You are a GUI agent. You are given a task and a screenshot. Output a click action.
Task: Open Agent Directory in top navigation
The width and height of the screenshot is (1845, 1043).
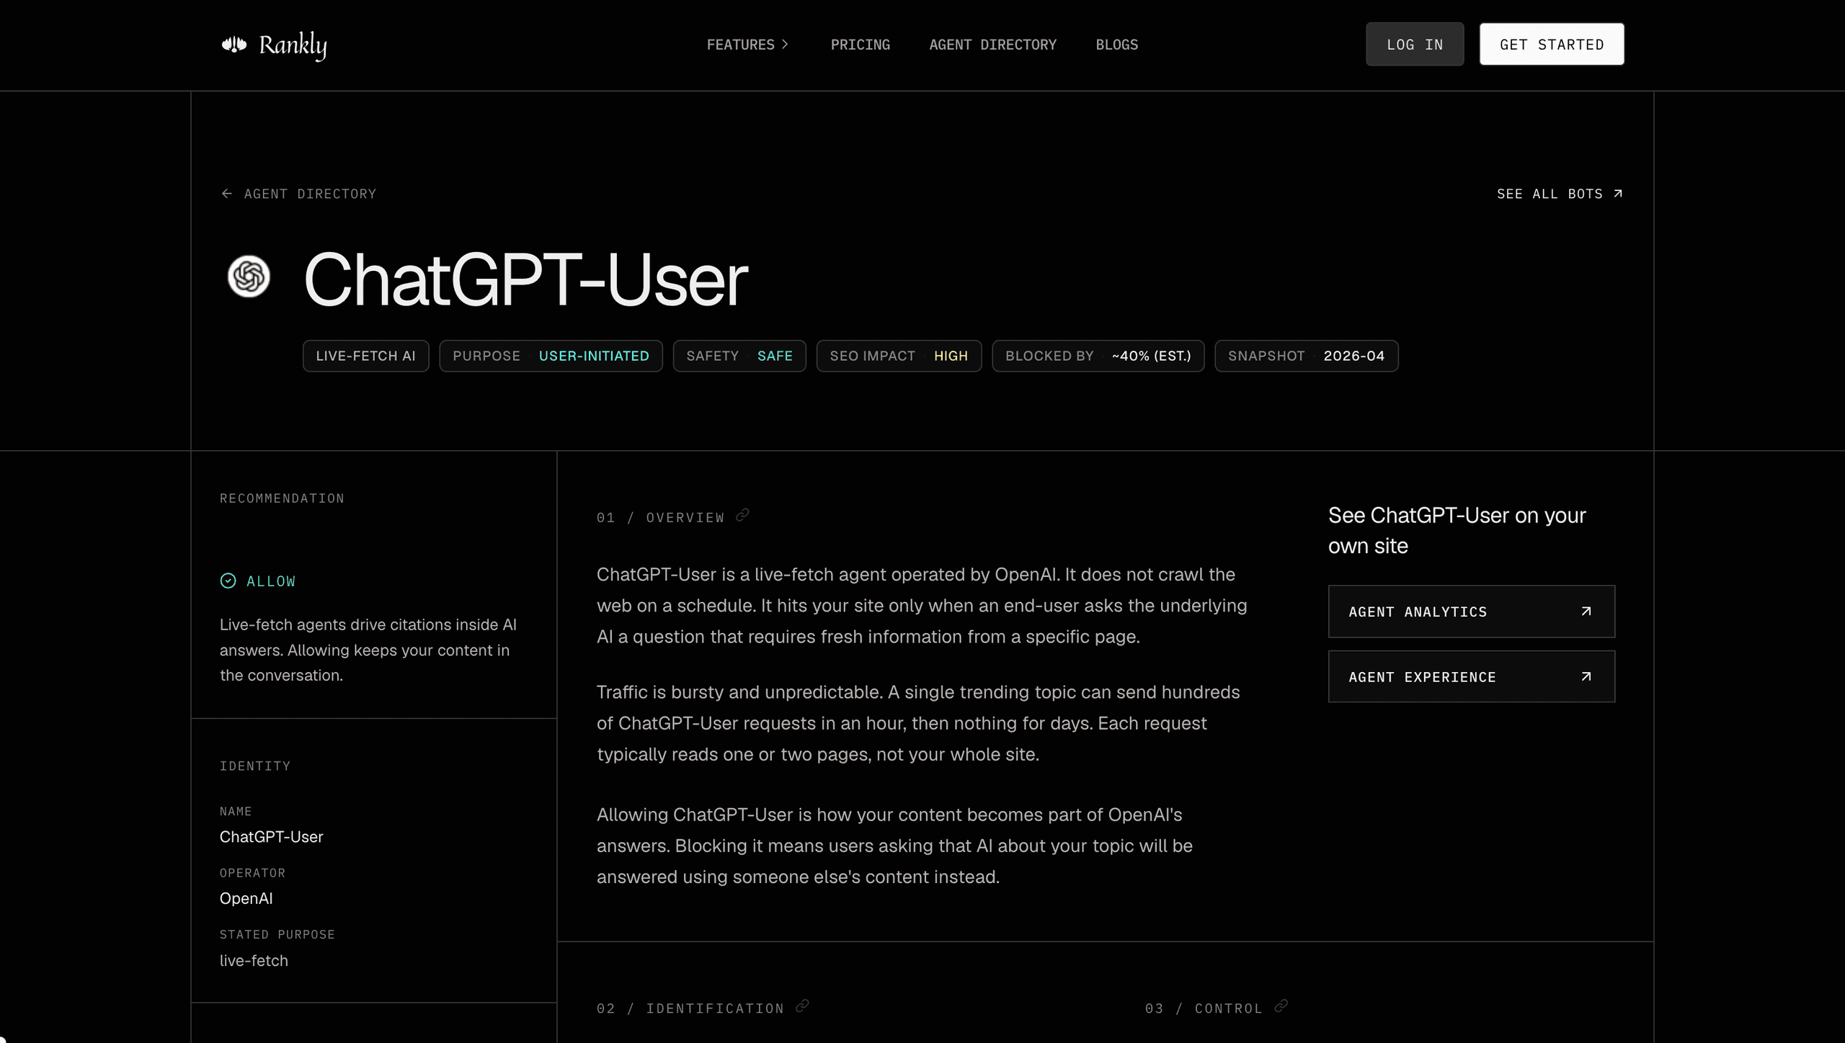(992, 45)
